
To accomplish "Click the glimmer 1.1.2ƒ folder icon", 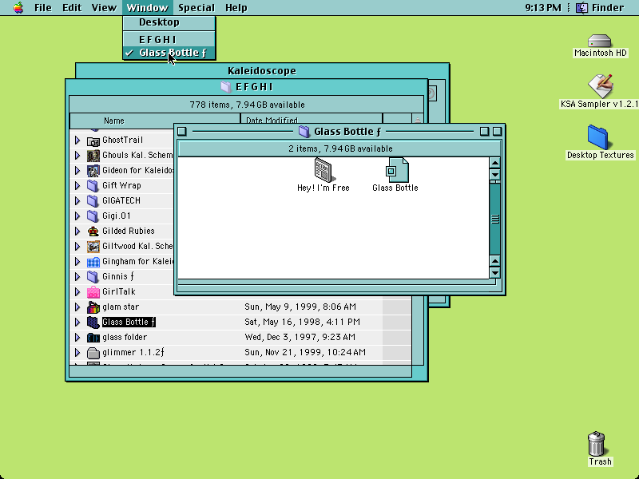I will point(93,353).
